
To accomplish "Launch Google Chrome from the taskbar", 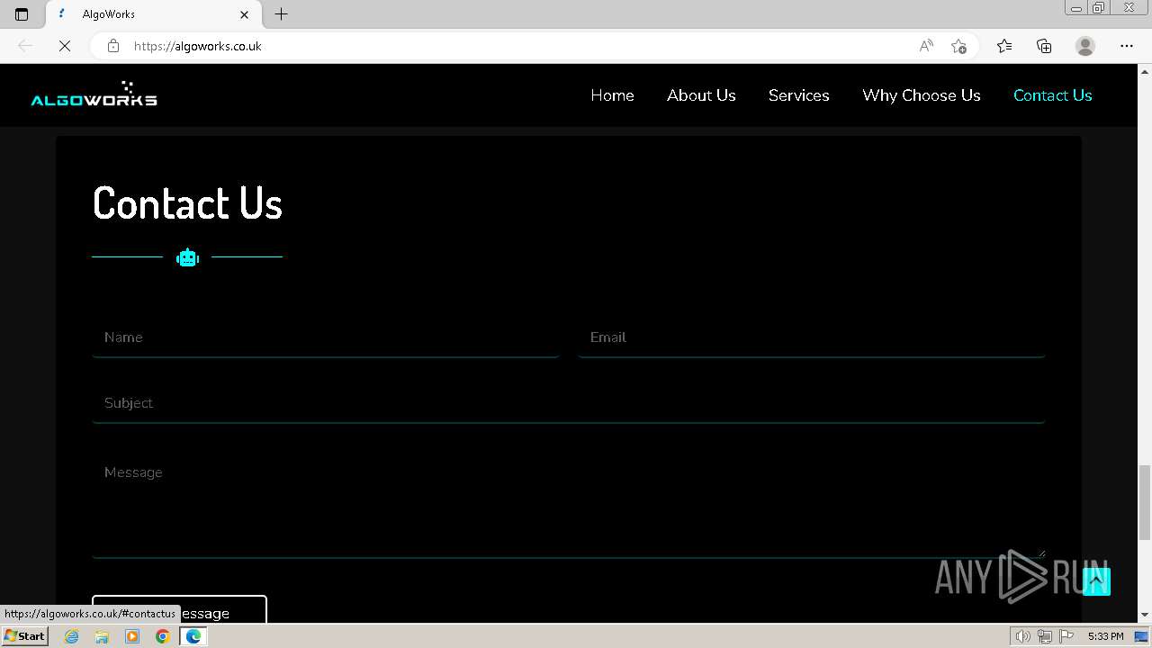I will coord(163,636).
